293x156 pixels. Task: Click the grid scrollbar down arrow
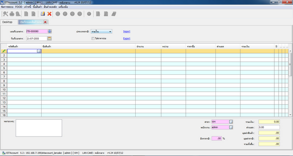[x=290, y=115]
